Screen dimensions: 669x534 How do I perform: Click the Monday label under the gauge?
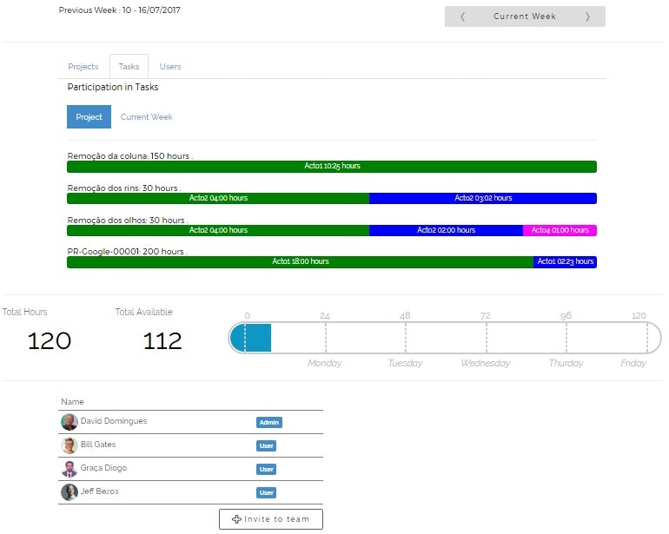(325, 363)
